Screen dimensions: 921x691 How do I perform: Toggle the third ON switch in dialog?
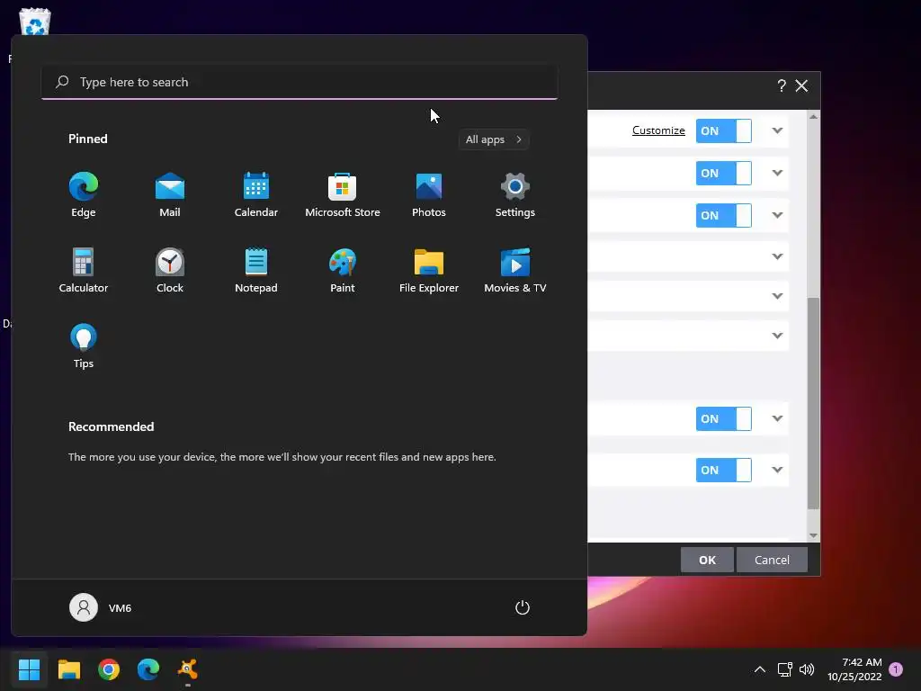pos(724,216)
